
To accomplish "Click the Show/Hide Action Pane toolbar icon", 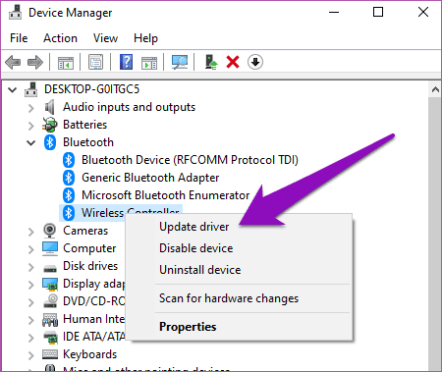I will click(149, 63).
